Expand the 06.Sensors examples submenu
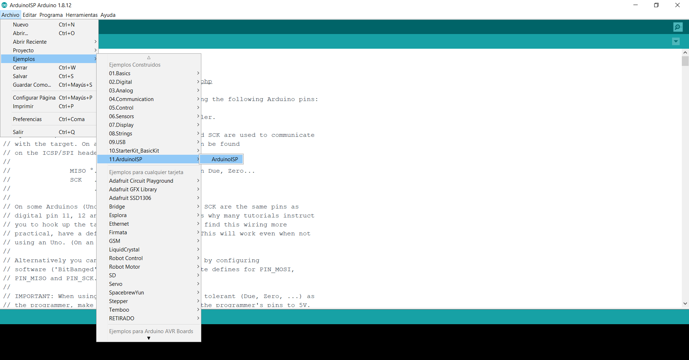The width and height of the screenshot is (689, 360). [149, 116]
